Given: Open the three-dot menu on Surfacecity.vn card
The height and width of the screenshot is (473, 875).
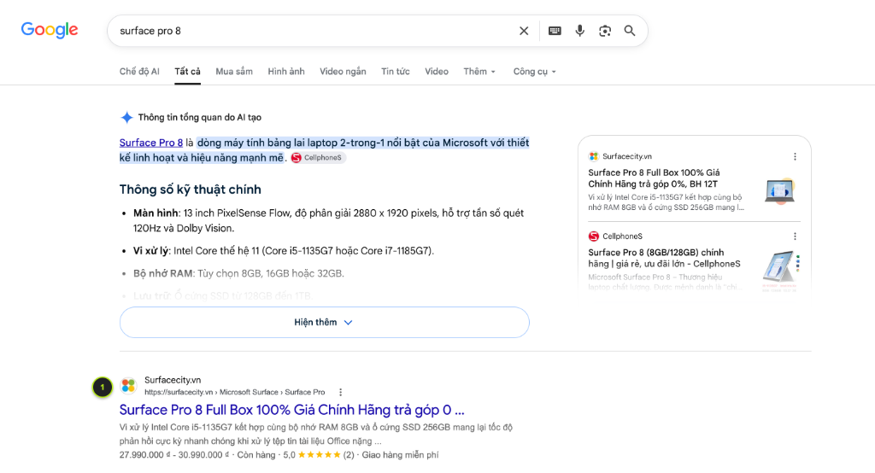Looking at the screenshot, I should click(x=795, y=157).
